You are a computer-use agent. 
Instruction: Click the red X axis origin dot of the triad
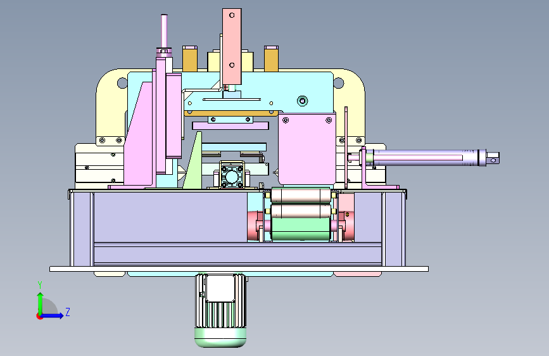click(x=39, y=316)
